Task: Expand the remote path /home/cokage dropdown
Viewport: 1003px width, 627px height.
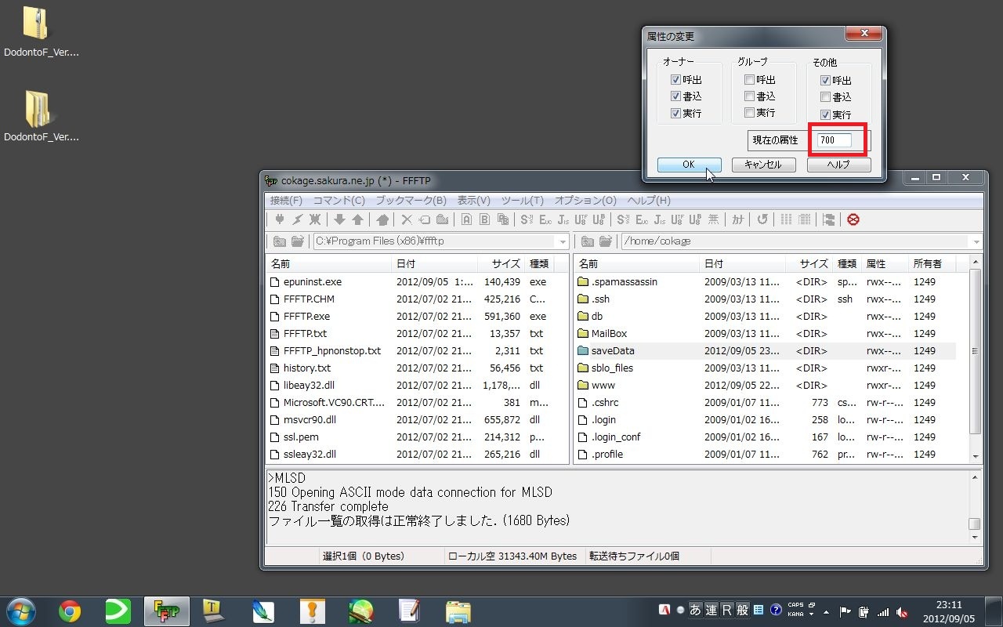Action: (x=975, y=241)
